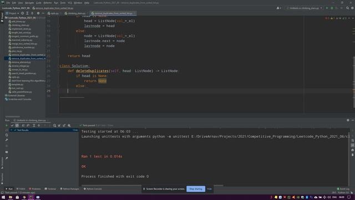Open the Terminal tool window
355x200 pixels.
pos(50,189)
